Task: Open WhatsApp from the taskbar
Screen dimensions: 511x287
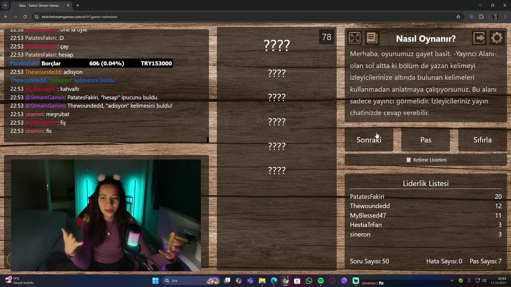Action: [309, 281]
